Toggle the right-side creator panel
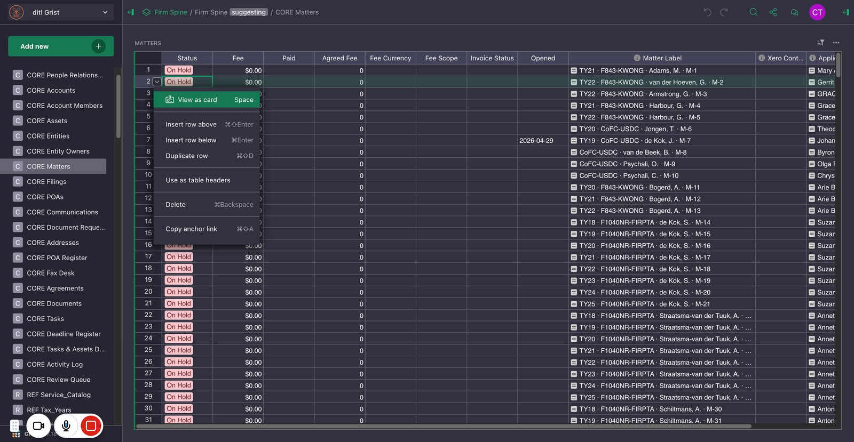The width and height of the screenshot is (854, 442). point(845,12)
